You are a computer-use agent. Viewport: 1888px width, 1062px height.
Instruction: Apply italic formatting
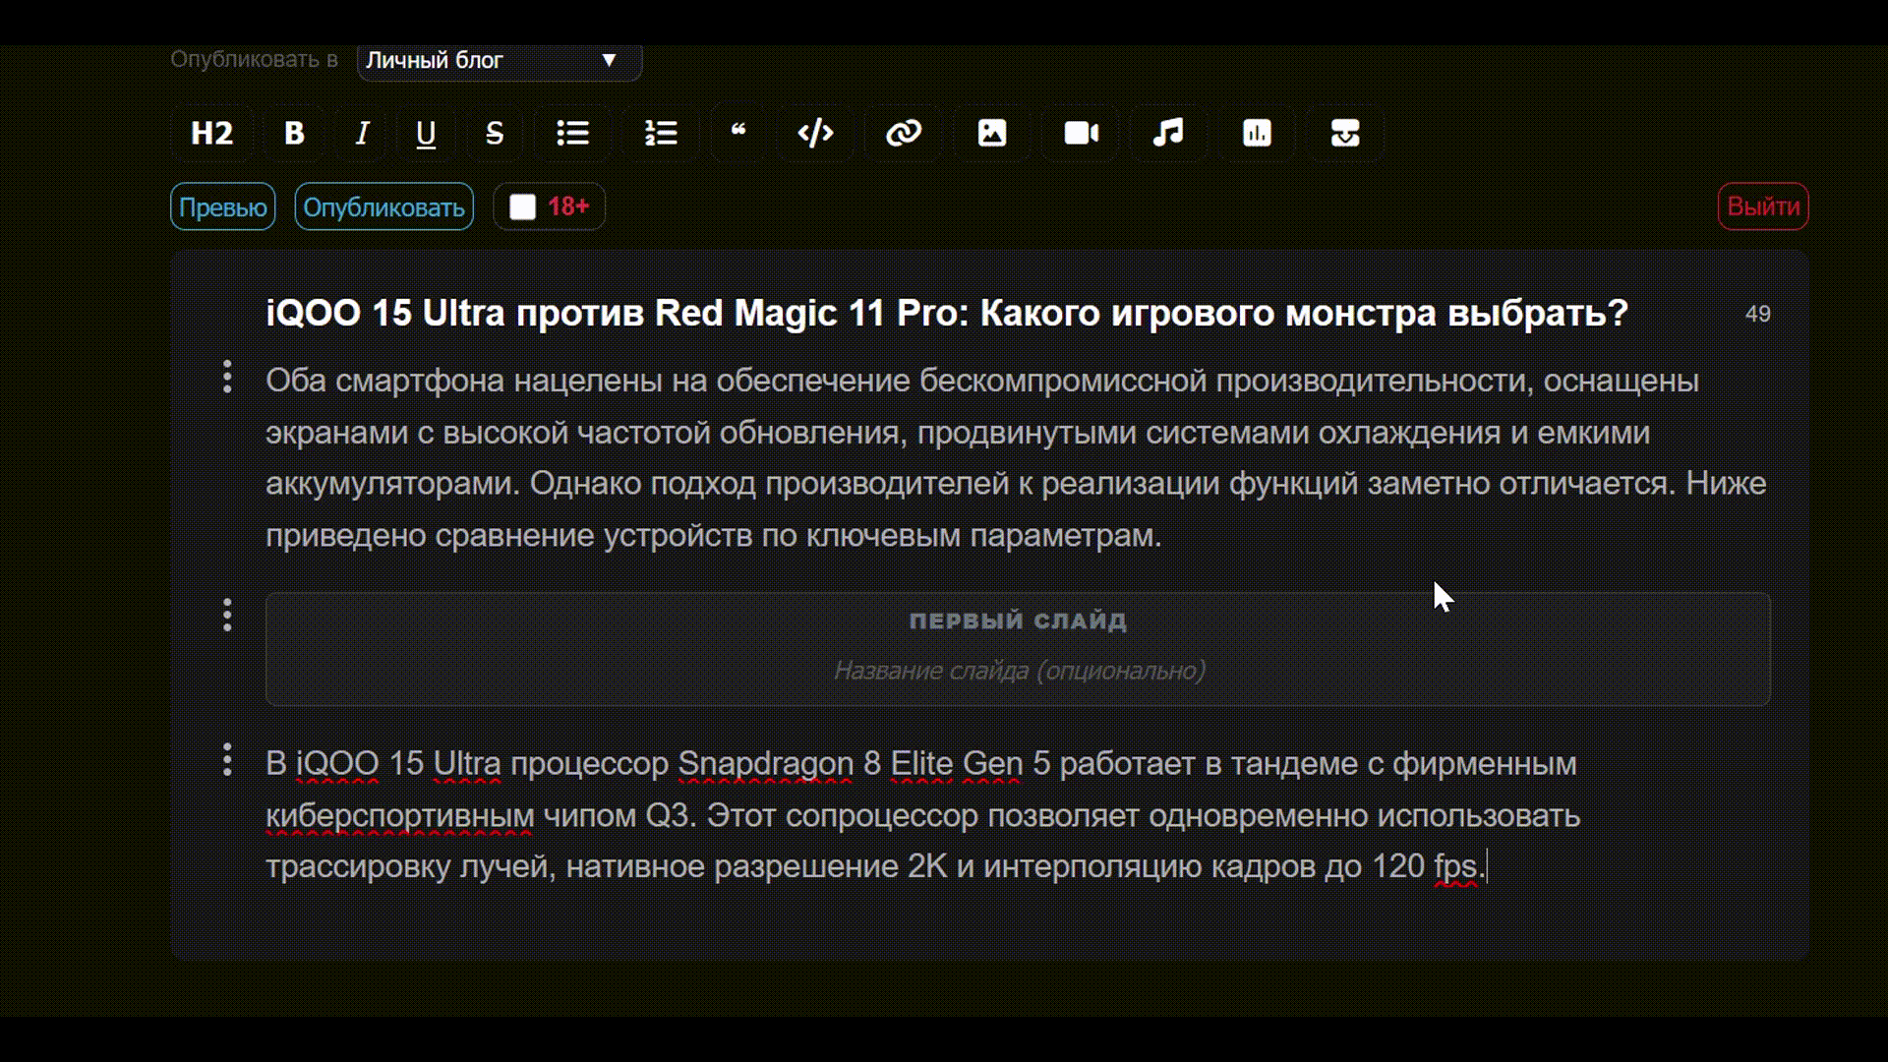click(361, 134)
